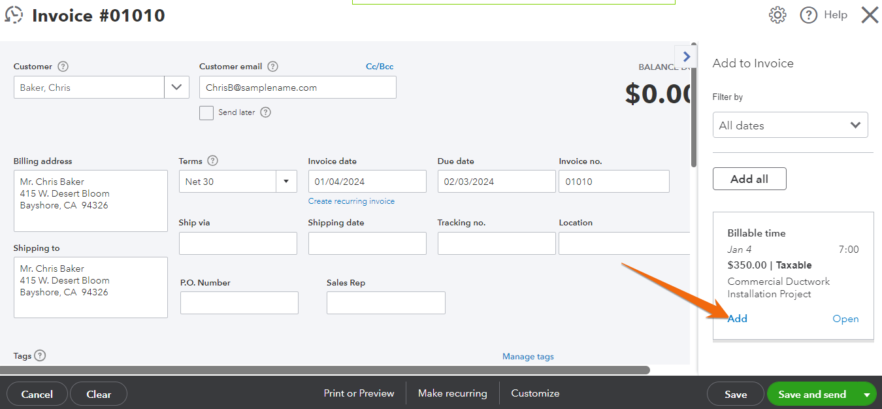Screen dimensions: 882x409
Task: Click the help tooltip beside Send later
Action: click(265, 112)
